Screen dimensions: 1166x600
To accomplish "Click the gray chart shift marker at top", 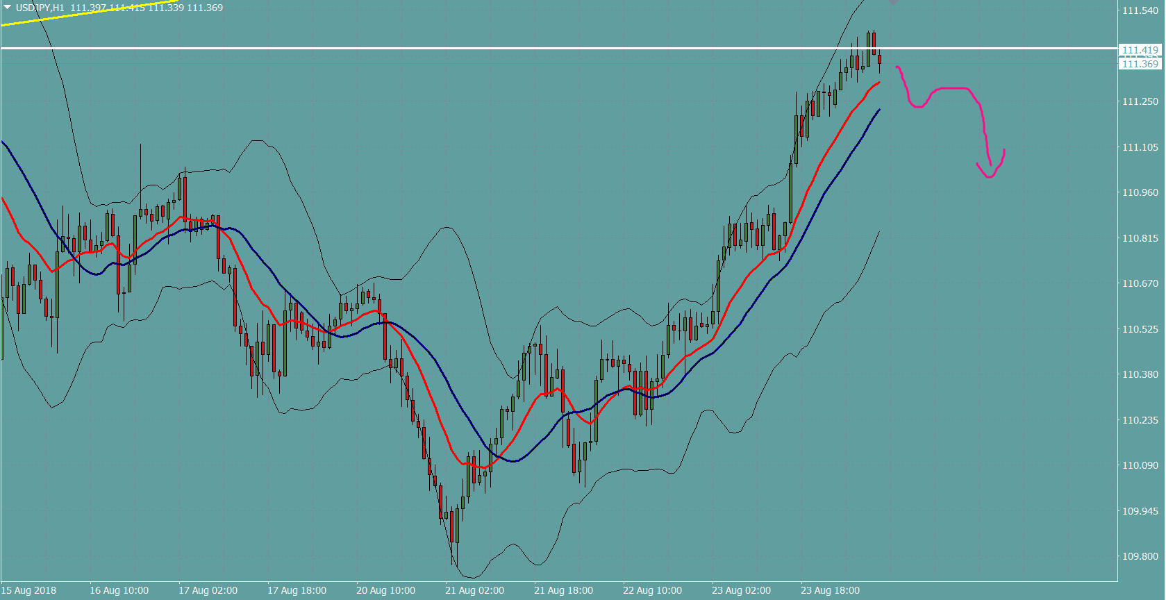I will 893,3.
